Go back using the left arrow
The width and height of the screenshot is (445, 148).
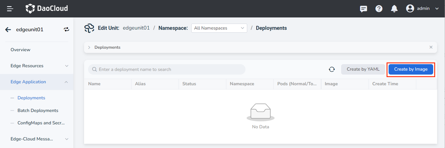point(8,30)
